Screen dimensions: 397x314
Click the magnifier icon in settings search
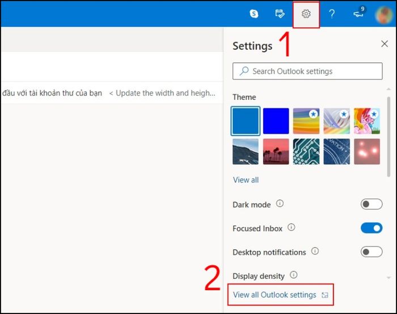point(244,71)
